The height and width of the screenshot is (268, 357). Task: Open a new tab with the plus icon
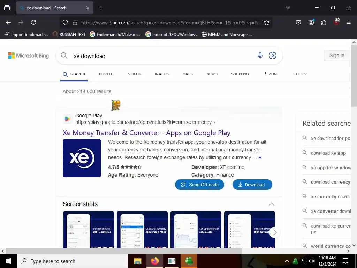click(x=101, y=8)
